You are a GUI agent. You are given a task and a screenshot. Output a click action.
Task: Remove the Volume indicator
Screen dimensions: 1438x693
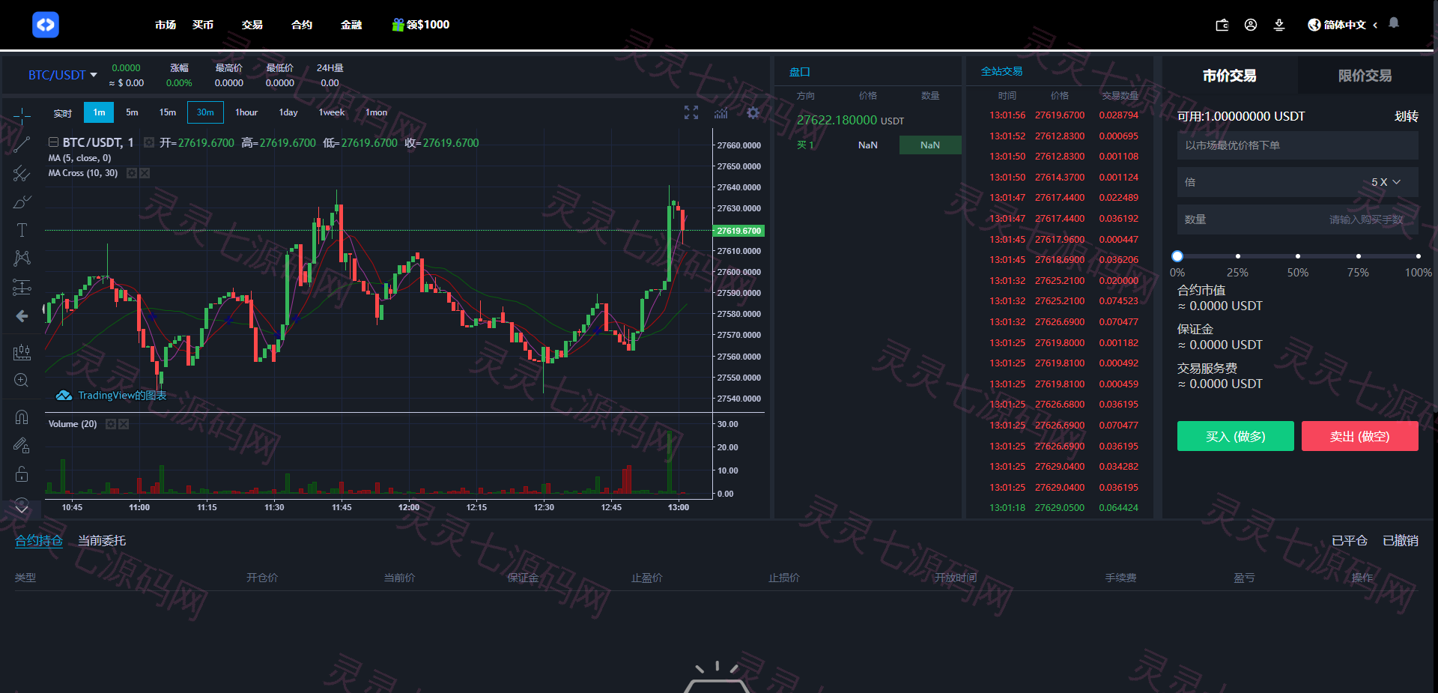pos(124,424)
